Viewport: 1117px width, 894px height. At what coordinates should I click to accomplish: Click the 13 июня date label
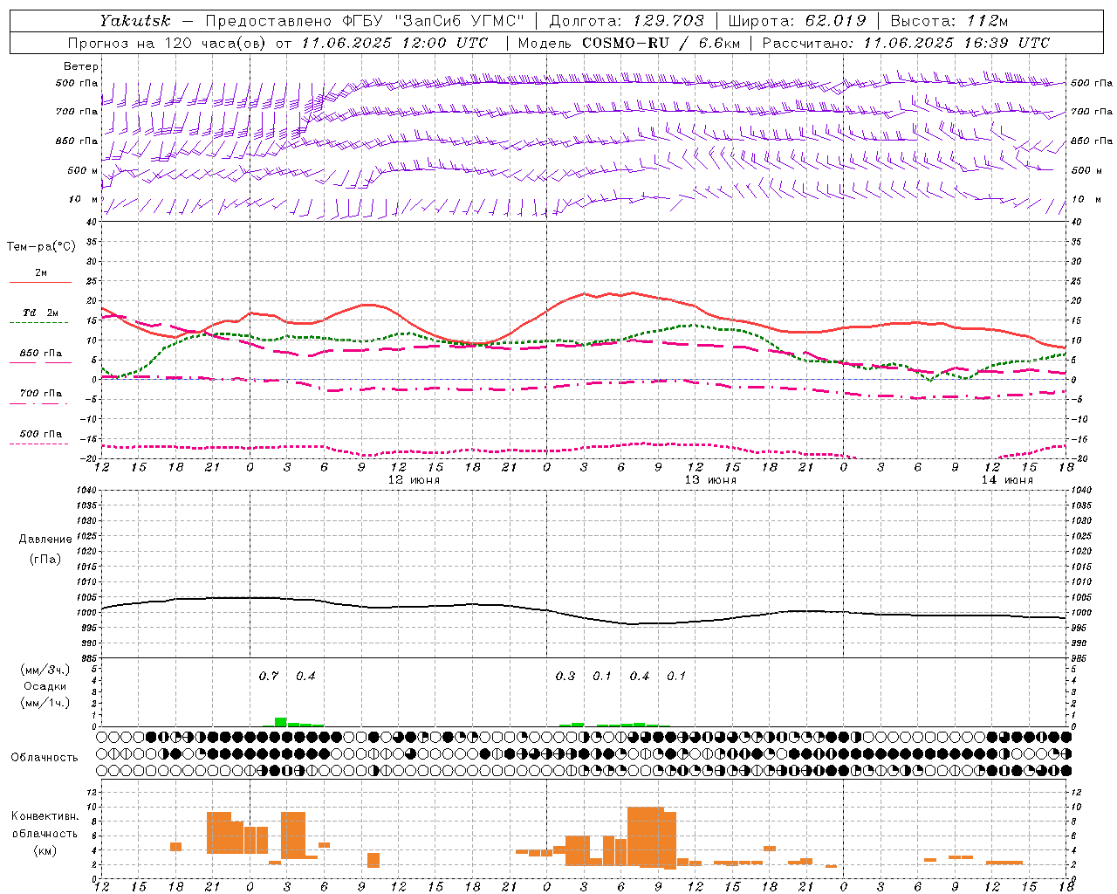(710, 480)
